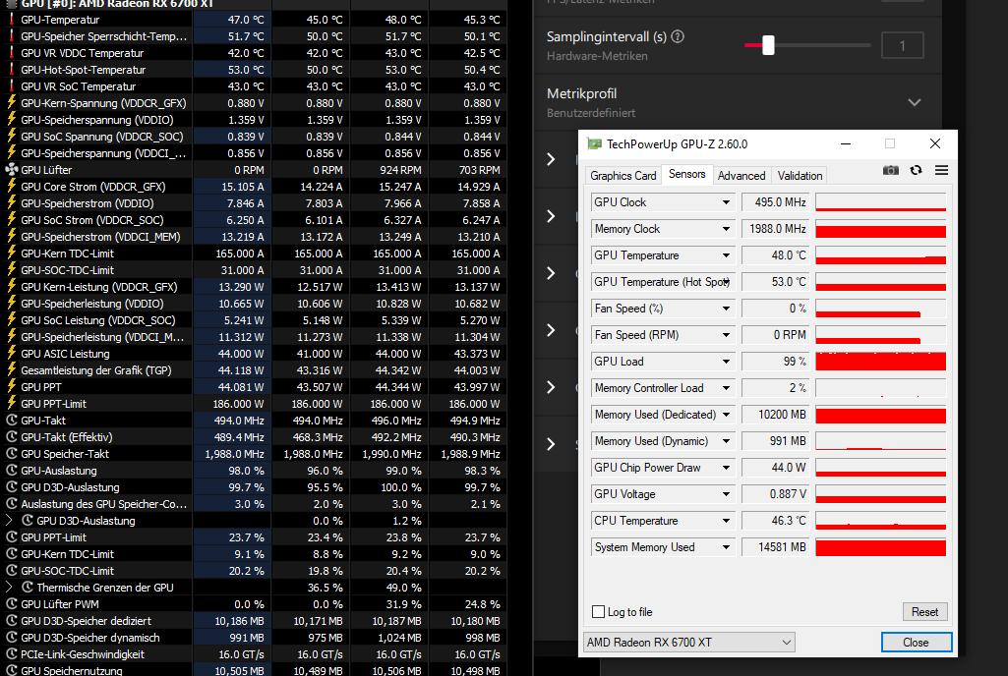The width and height of the screenshot is (1008, 676).
Task: Expand the Thermische Grenzen der GPU row
Action: pos(9,588)
